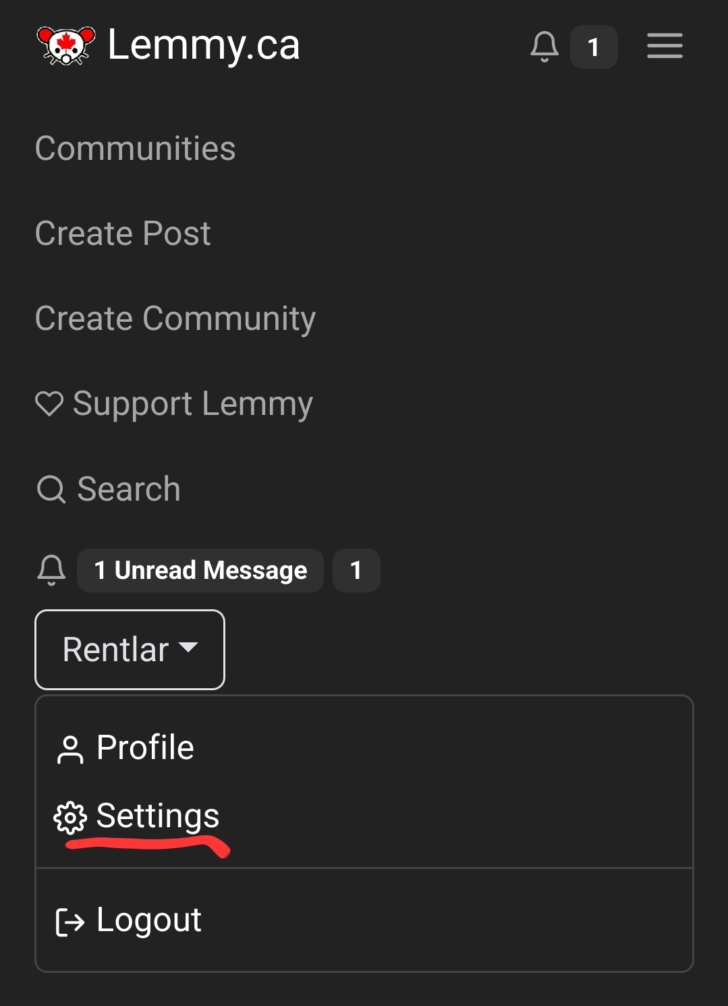
Task: Click the Settings gear icon
Action: coord(70,818)
